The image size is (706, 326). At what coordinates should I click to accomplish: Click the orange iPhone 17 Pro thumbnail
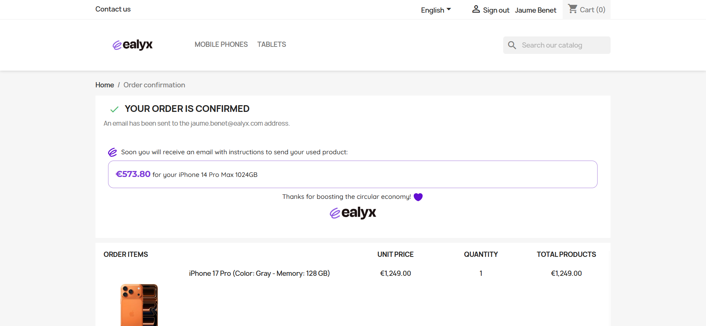139,305
